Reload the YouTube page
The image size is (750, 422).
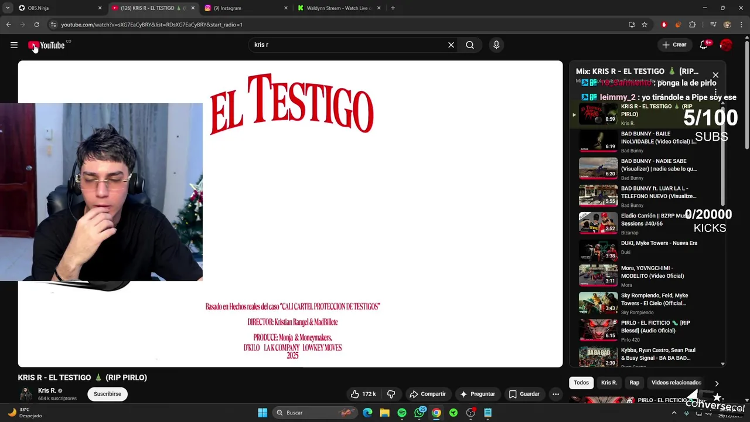[x=36, y=25]
